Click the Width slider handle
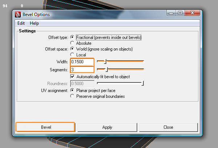Screen dimensions: 218x148 (105, 61)
